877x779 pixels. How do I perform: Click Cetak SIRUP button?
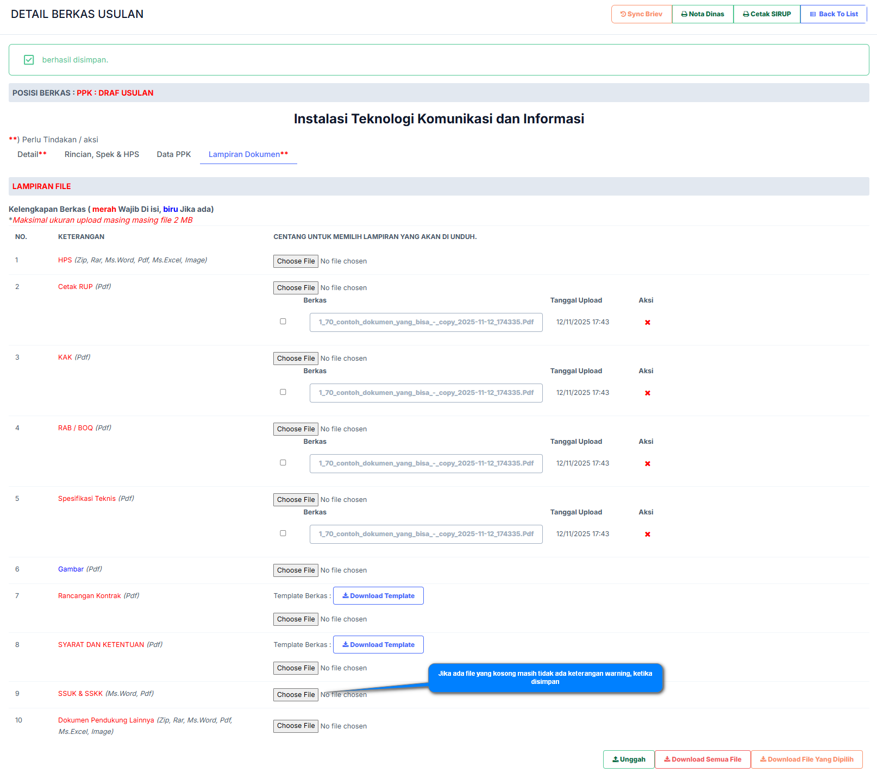tap(767, 14)
